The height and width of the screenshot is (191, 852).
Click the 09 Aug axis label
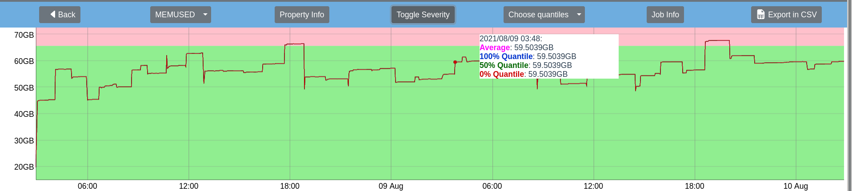tap(391, 186)
